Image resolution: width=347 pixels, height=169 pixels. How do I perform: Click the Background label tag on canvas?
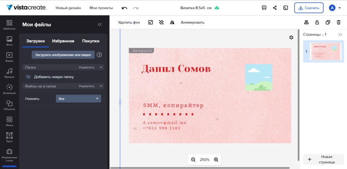pos(141,51)
